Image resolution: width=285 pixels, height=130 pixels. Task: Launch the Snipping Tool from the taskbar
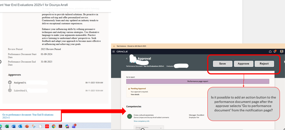click(33, 126)
